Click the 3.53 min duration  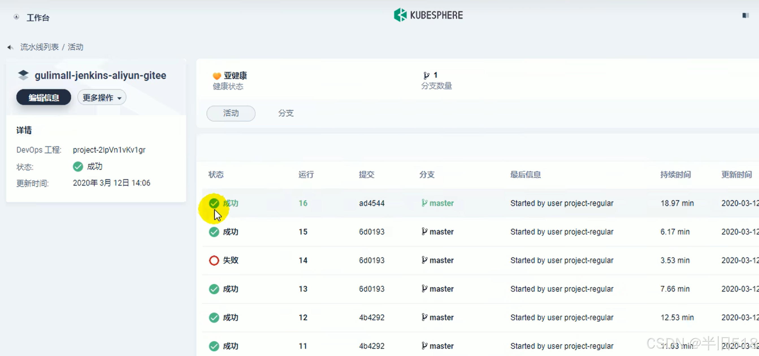[x=675, y=260]
